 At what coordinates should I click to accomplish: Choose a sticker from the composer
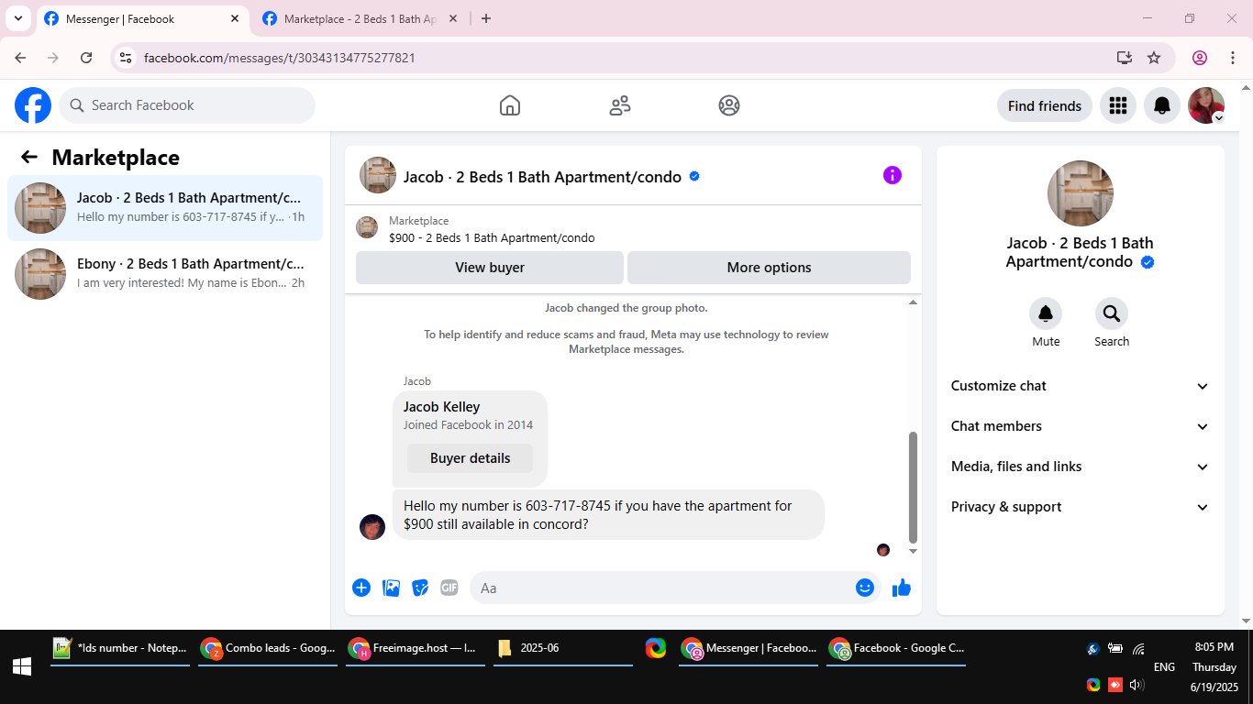coord(420,588)
